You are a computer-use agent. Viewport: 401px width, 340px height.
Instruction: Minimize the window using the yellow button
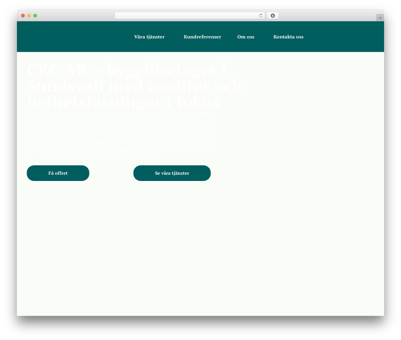pos(29,16)
